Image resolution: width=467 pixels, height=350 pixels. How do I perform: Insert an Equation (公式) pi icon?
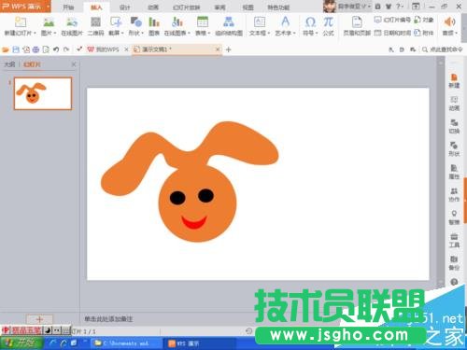pyautogui.click(x=328, y=21)
